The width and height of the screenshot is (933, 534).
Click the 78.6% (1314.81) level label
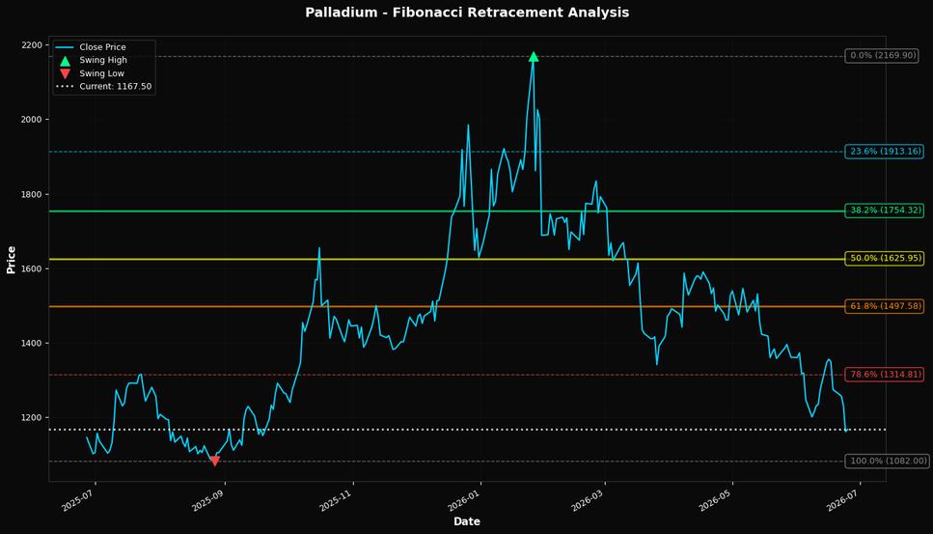[885, 375]
